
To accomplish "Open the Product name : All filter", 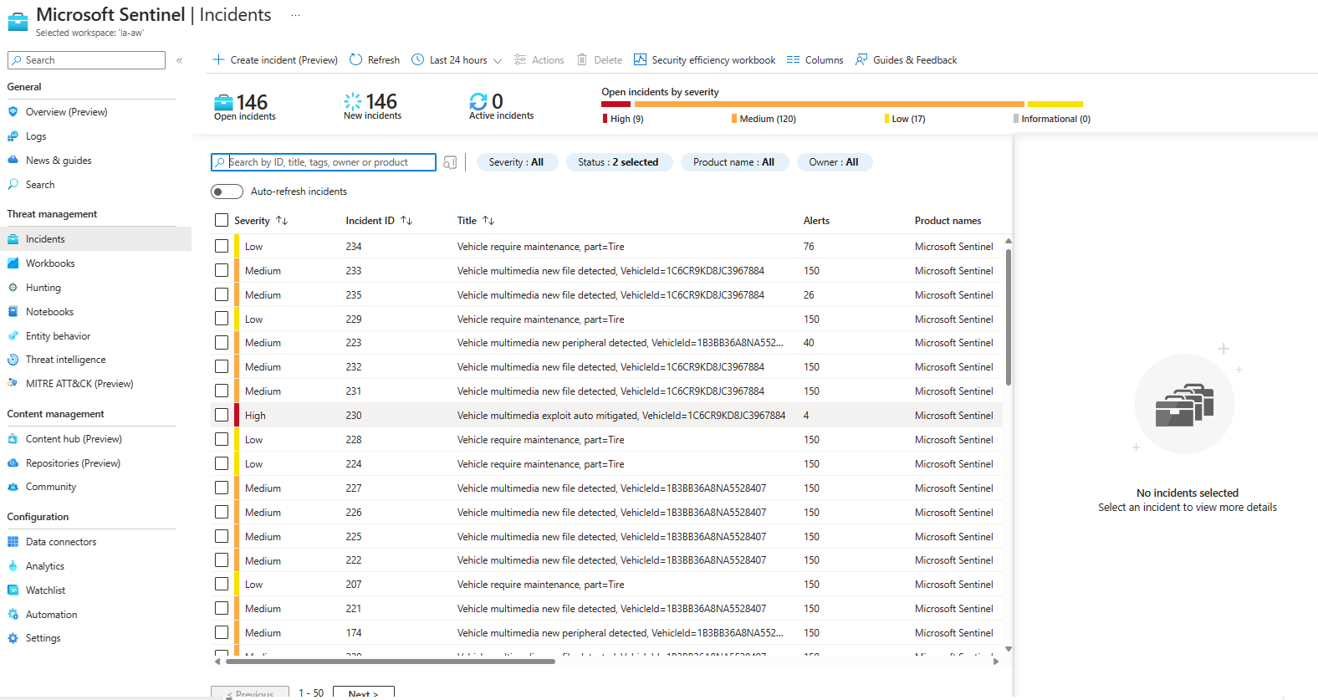I will tap(733, 162).
